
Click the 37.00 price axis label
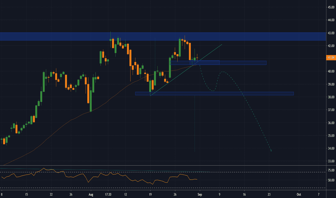[x=331, y=110]
